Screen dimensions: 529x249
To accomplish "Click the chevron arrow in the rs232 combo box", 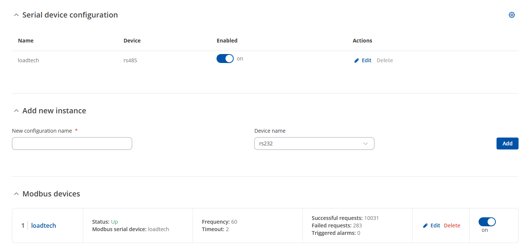I will (365, 144).
